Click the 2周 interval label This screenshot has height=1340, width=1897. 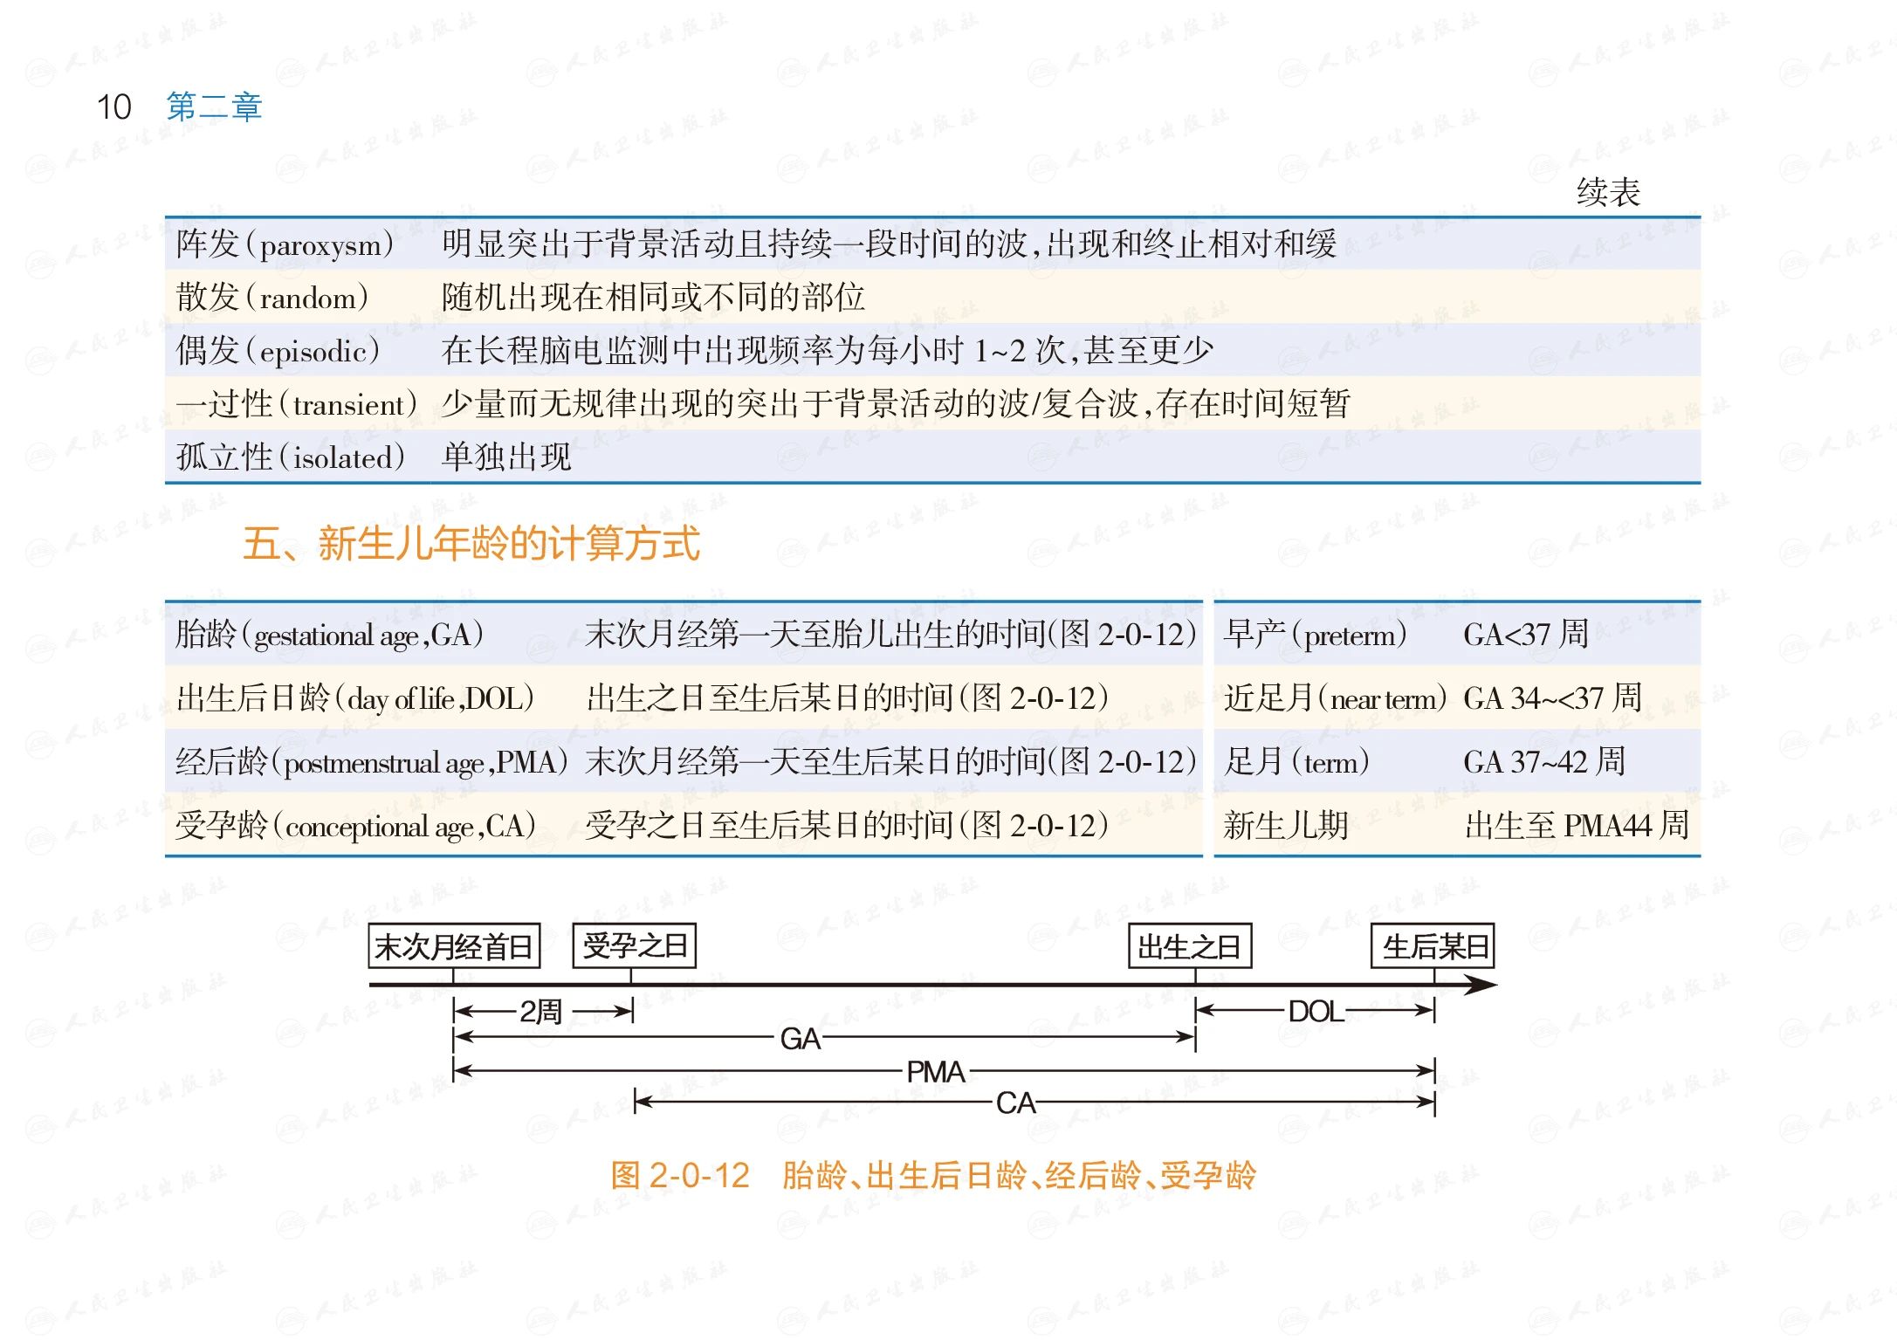coord(540,1011)
